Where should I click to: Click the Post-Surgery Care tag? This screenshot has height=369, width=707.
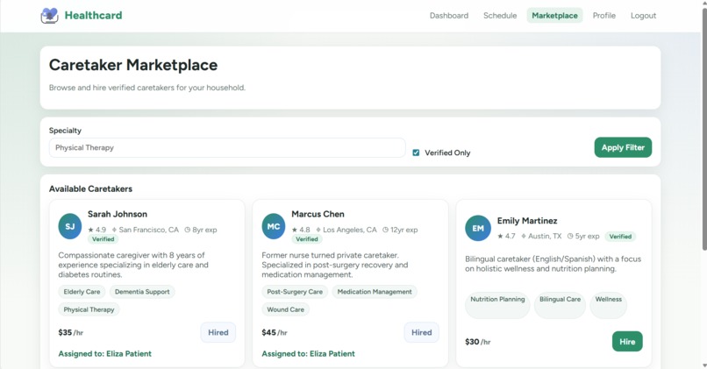point(295,292)
